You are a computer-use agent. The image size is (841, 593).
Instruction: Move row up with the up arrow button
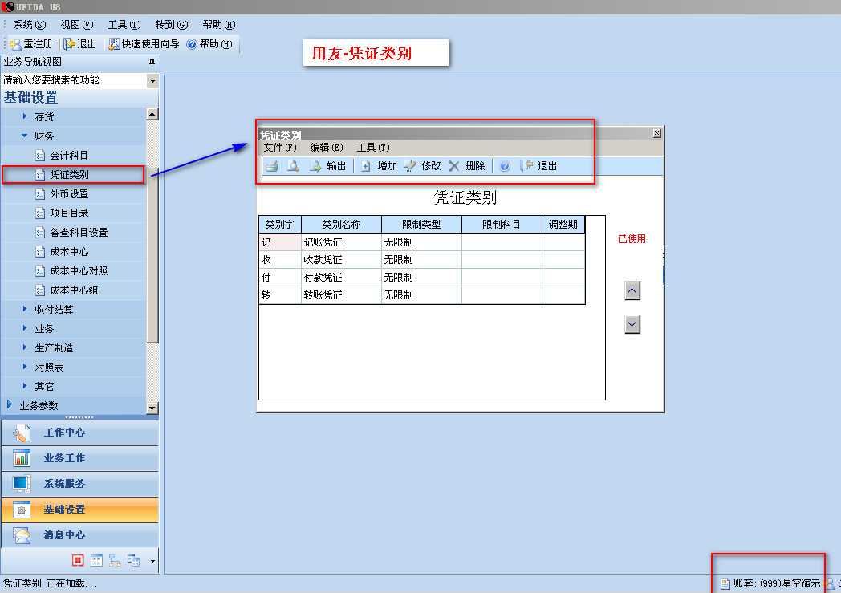pos(632,290)
